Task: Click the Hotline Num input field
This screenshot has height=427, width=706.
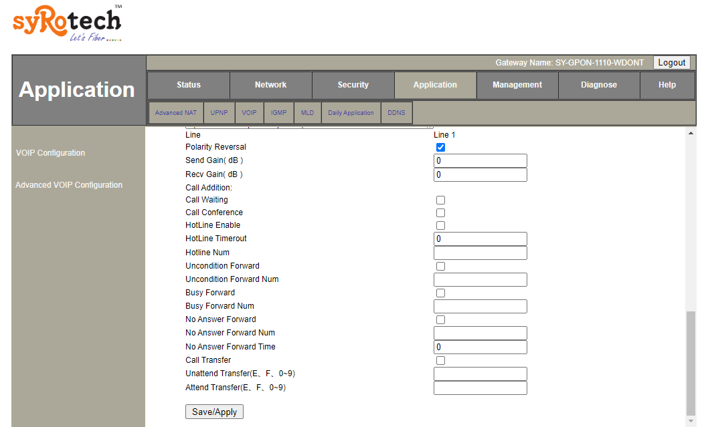Action: [x=480, y=253]
